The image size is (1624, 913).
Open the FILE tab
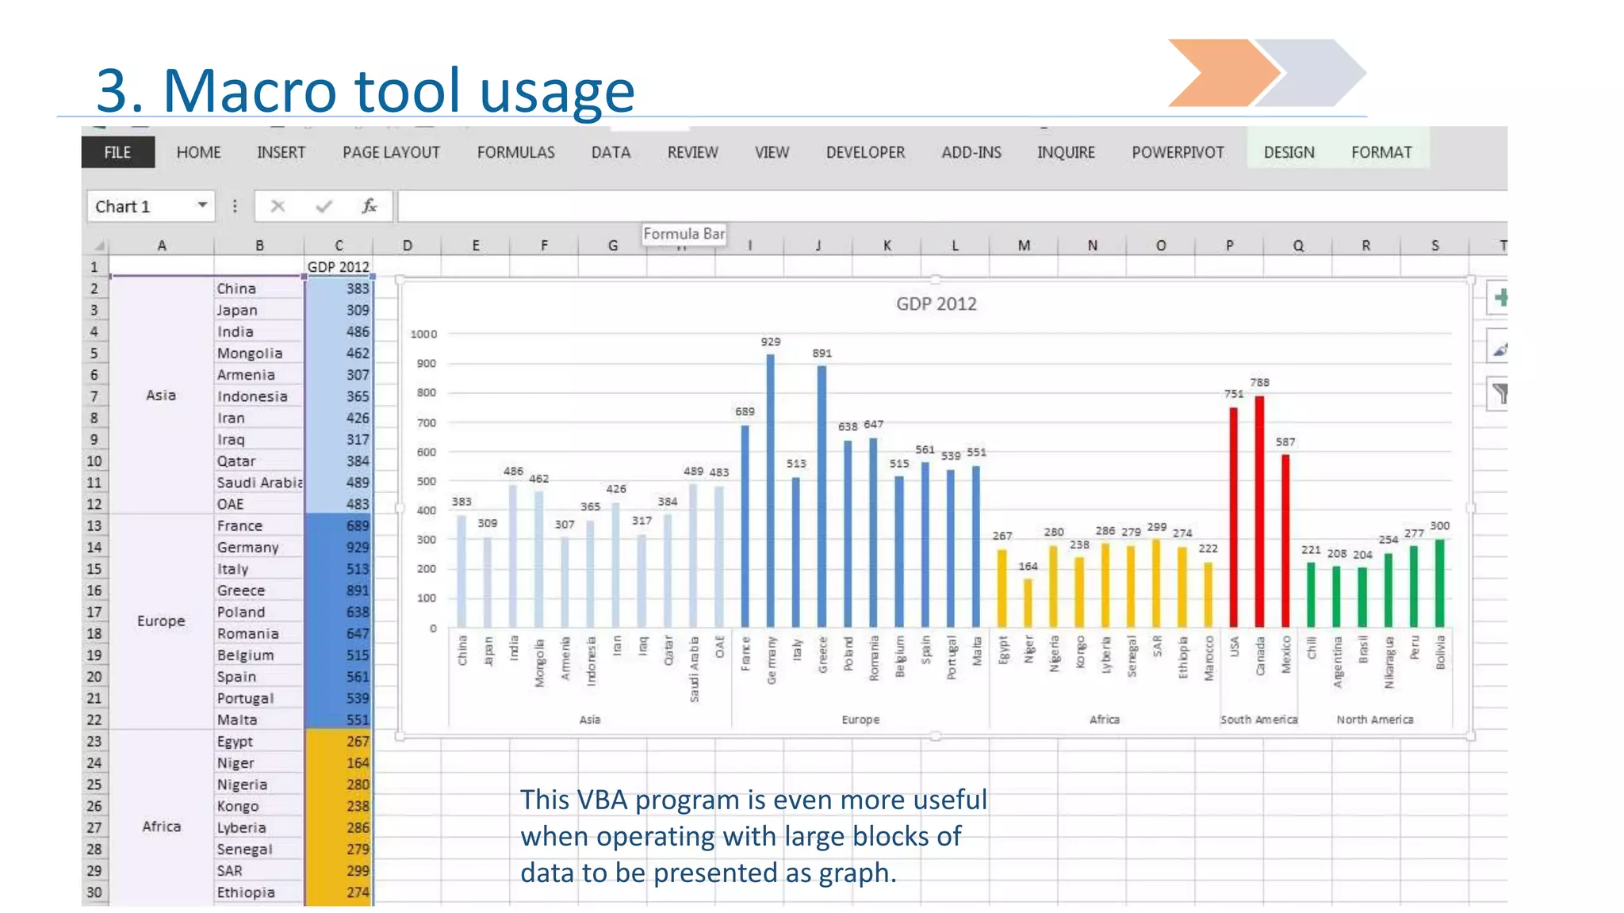pos(117,152)
